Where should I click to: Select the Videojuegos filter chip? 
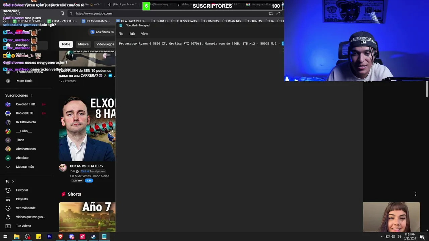click(105, 44)
